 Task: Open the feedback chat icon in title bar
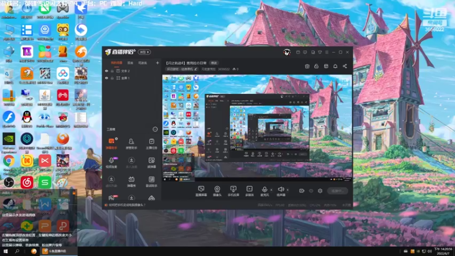pyautogui.click(x=305, y=52)
